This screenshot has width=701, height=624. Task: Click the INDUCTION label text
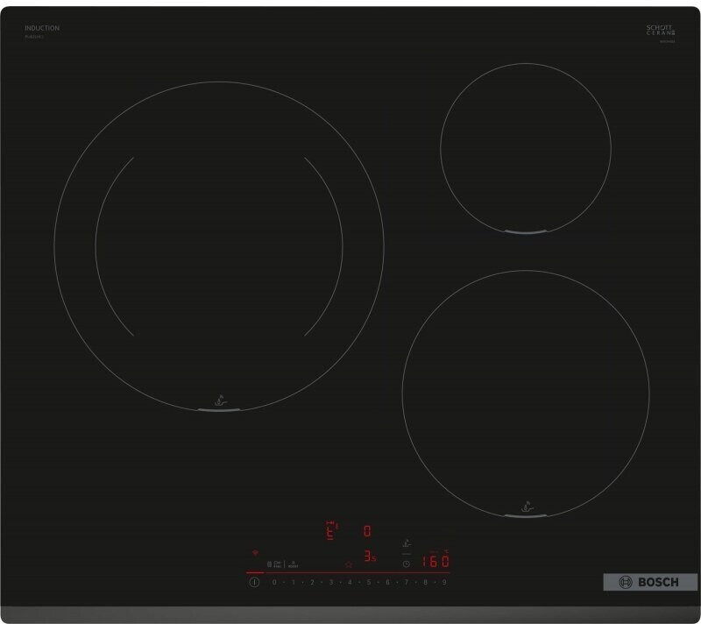(x=43, y=29)
